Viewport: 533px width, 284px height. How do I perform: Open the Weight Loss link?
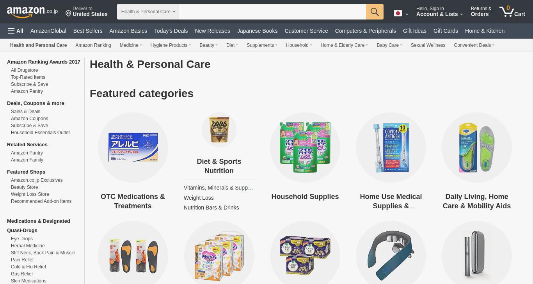199,198
